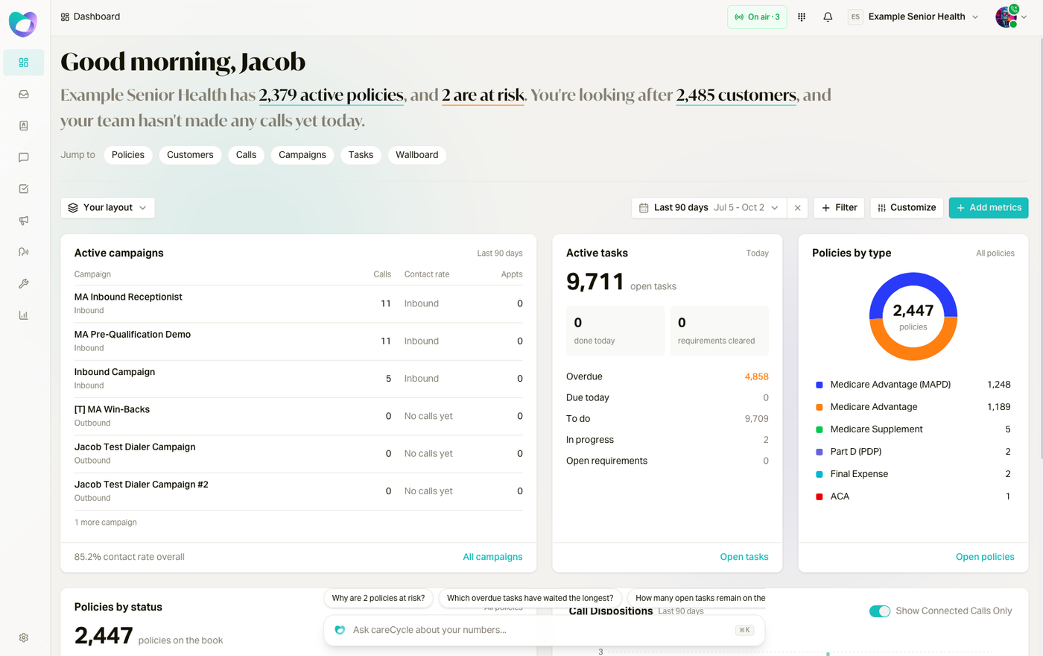The height and width of the screenshot is (656, 1043).
Task: Clear the Last 90 days date range
Action: (x=798, y=208)
